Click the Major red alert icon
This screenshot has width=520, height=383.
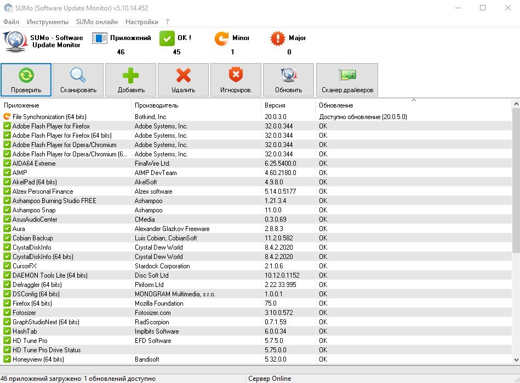click(x=278, y=38)
